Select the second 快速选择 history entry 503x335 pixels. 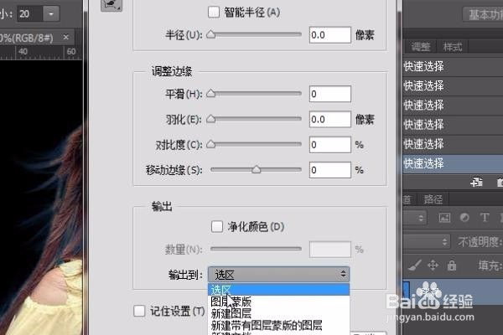[x=453, y=85]
